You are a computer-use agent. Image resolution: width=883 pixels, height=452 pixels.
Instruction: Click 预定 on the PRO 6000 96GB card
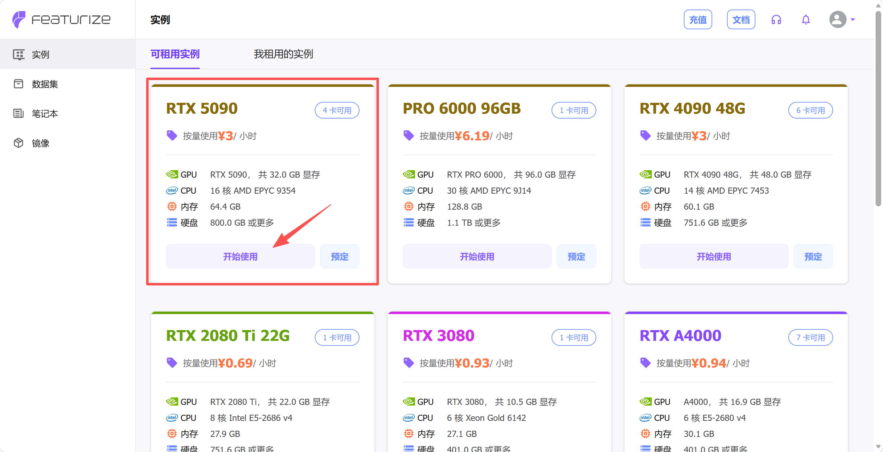tap(576, 256)
